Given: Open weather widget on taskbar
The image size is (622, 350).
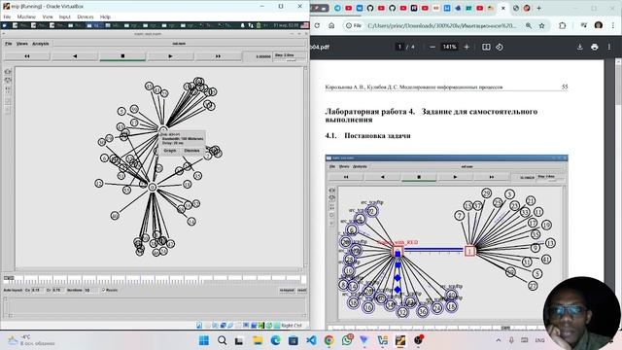Looking at the screenshot, I should coord(32,340).
